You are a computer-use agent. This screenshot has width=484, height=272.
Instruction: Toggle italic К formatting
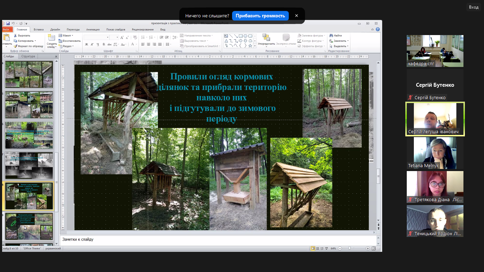pos(92,44)
